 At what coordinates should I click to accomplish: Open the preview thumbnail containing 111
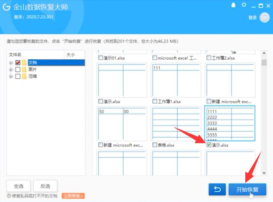[x=176, y=80]
